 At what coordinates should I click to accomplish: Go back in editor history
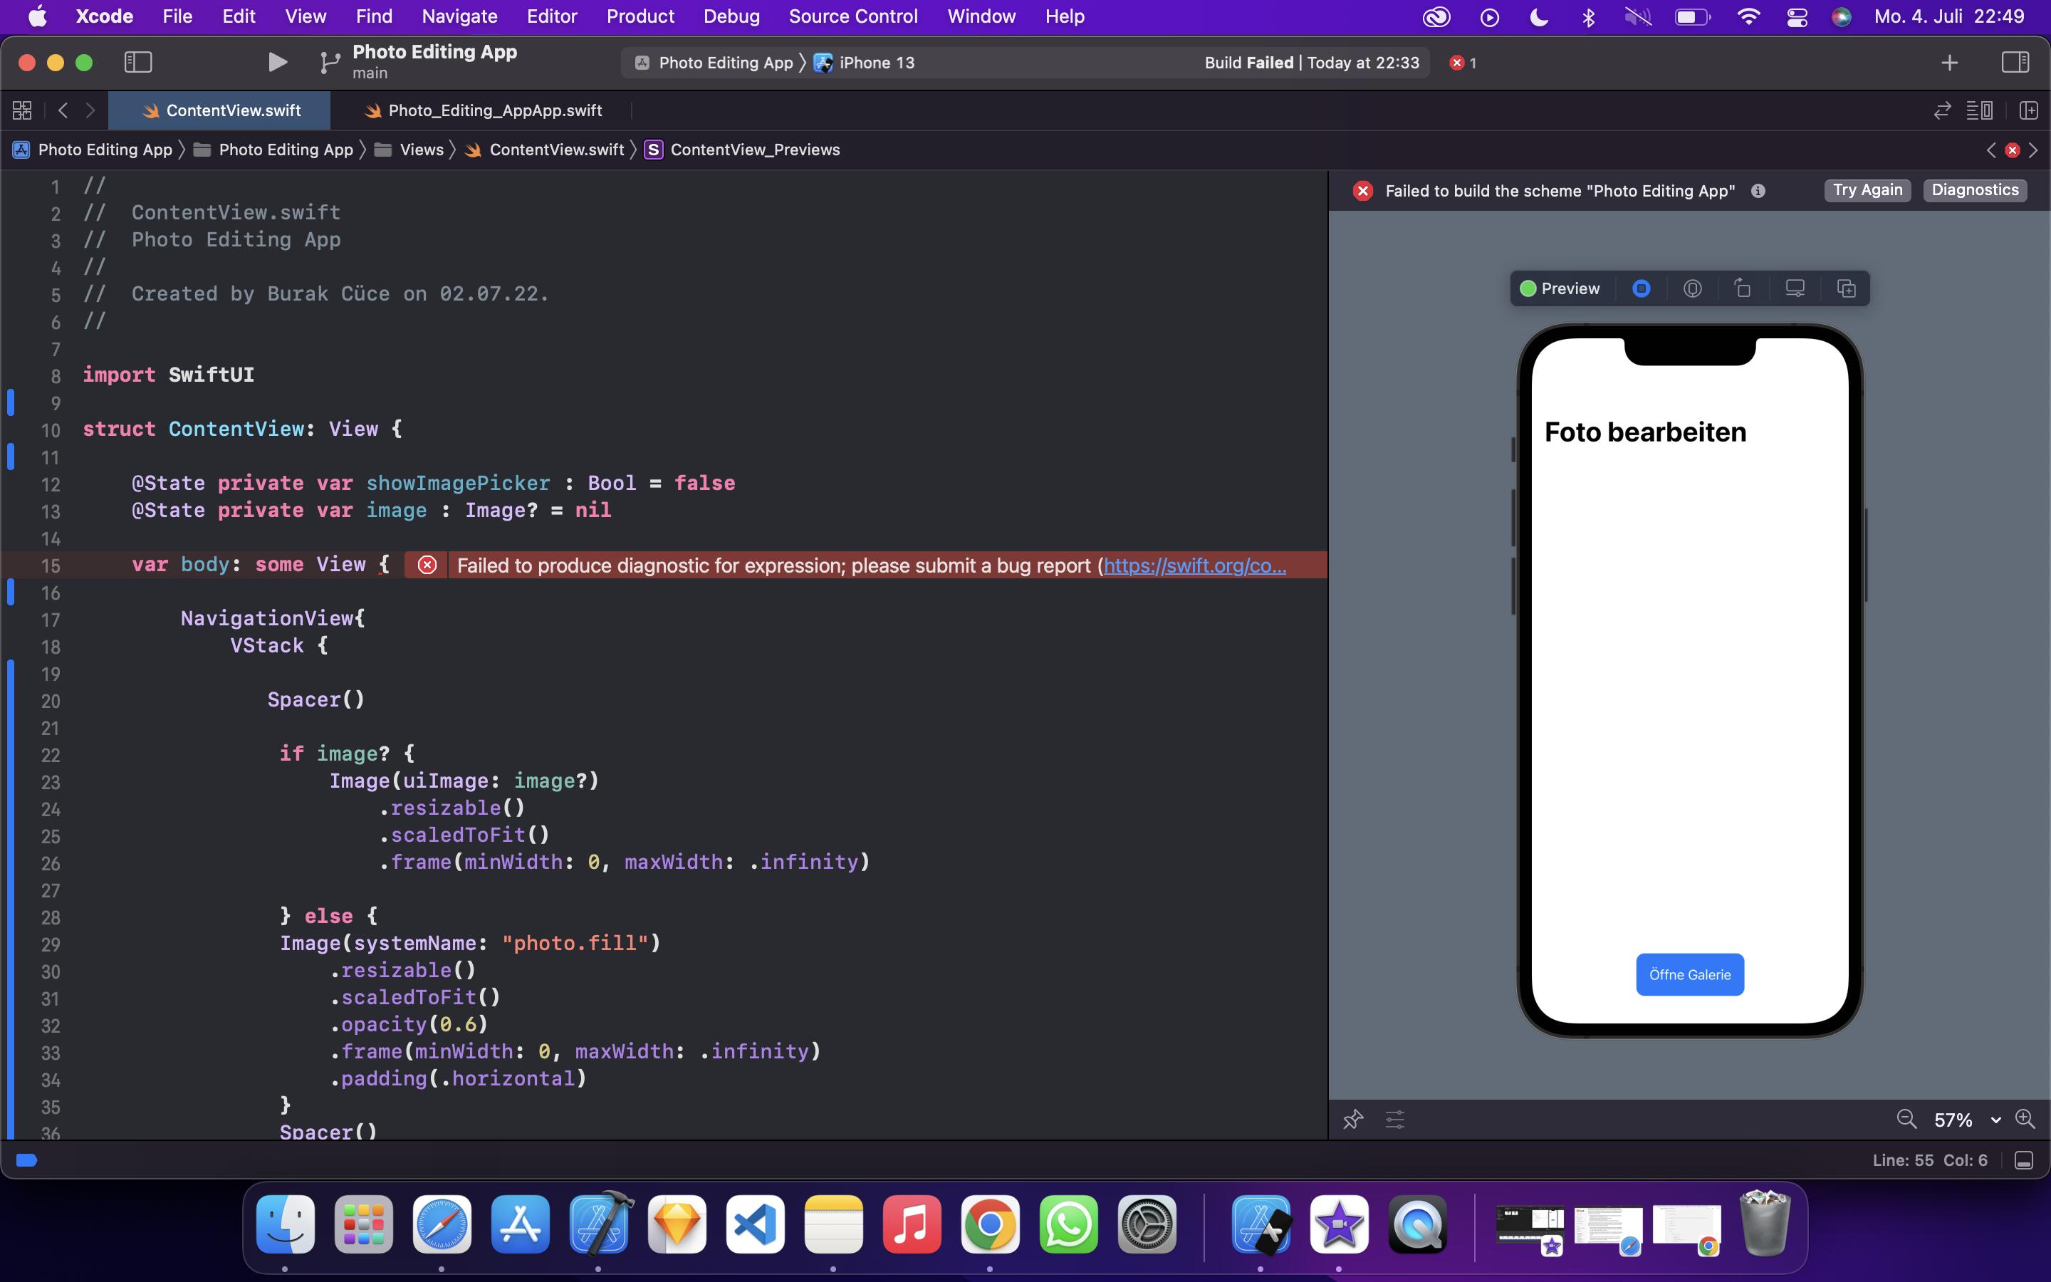(x=63, y=110)
